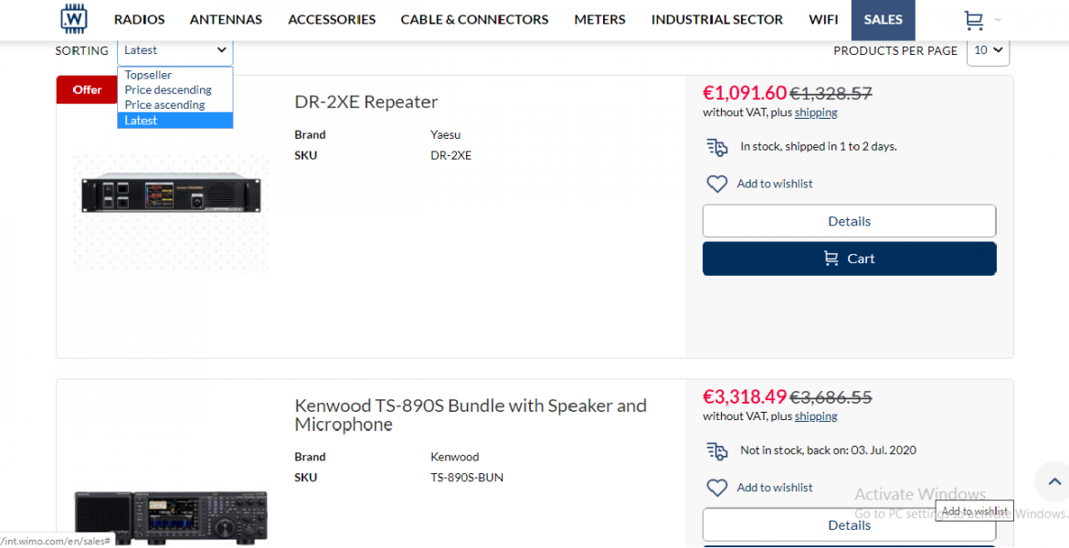Click delivery truck icon for Kenwood bundle

(717, 450)
